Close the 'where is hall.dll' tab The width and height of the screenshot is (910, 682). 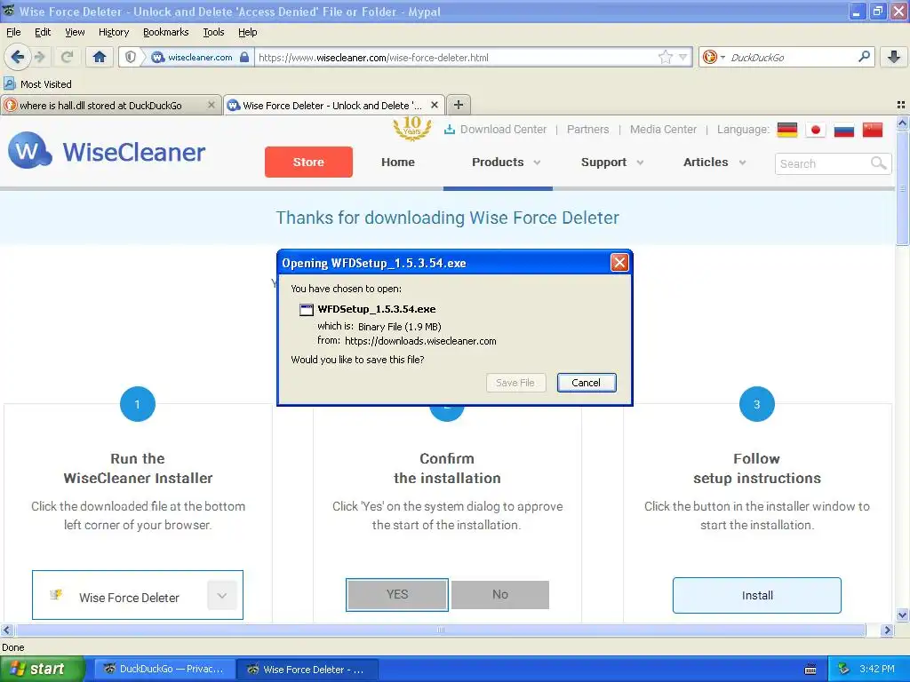tap(212, 105)
